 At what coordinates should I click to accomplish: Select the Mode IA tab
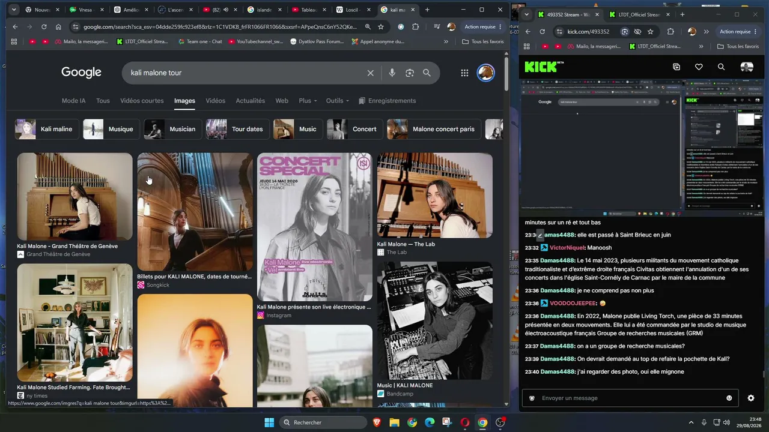(x=74, y=101)
